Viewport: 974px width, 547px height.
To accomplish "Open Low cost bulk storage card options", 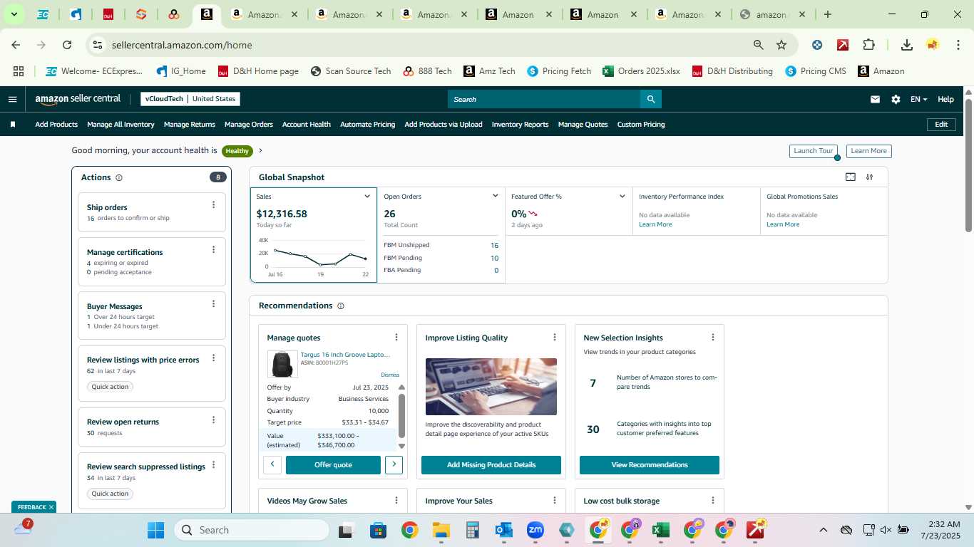I will tap(713, 501).
